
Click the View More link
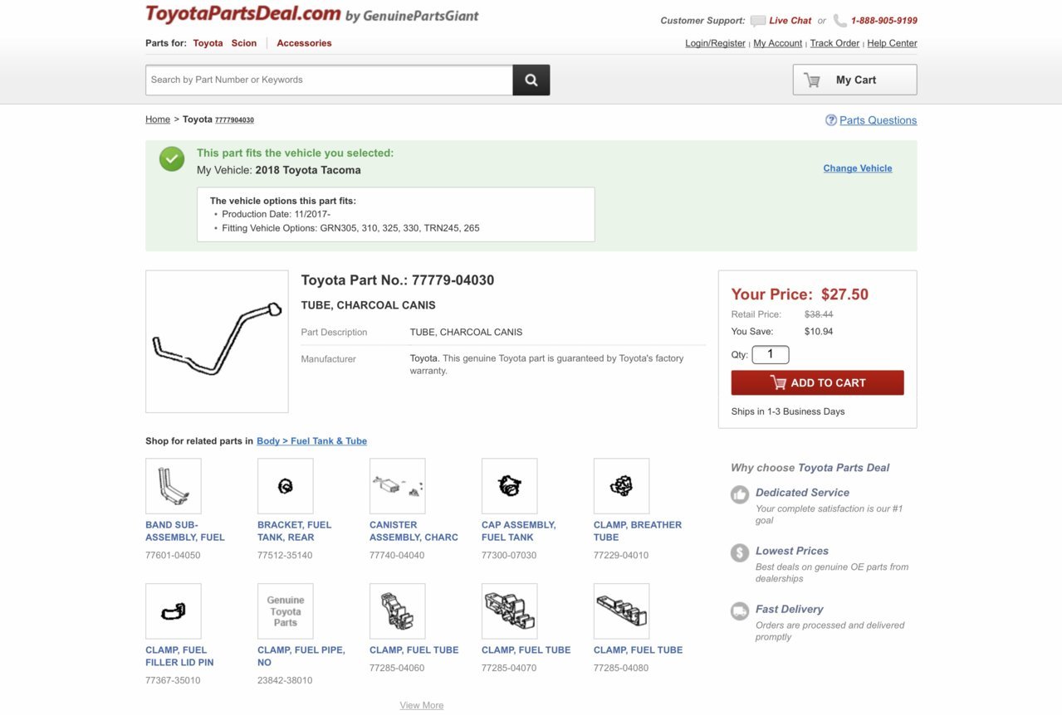(422, 705)
